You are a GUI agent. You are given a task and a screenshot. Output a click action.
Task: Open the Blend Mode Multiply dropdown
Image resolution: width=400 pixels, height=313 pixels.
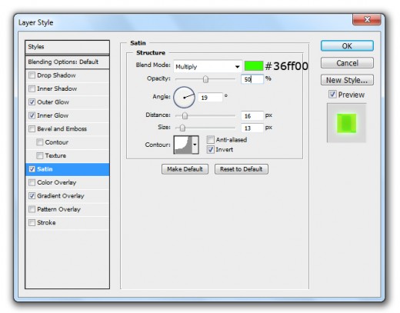point(208,67)
